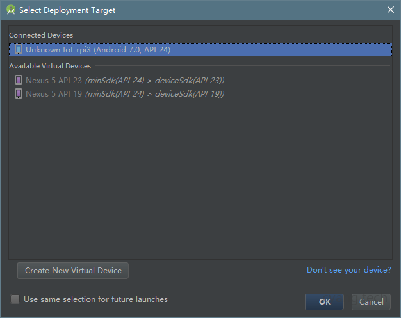
Task: Click the Iot_rpi3 connected device icon
Action: pos(18,49)
